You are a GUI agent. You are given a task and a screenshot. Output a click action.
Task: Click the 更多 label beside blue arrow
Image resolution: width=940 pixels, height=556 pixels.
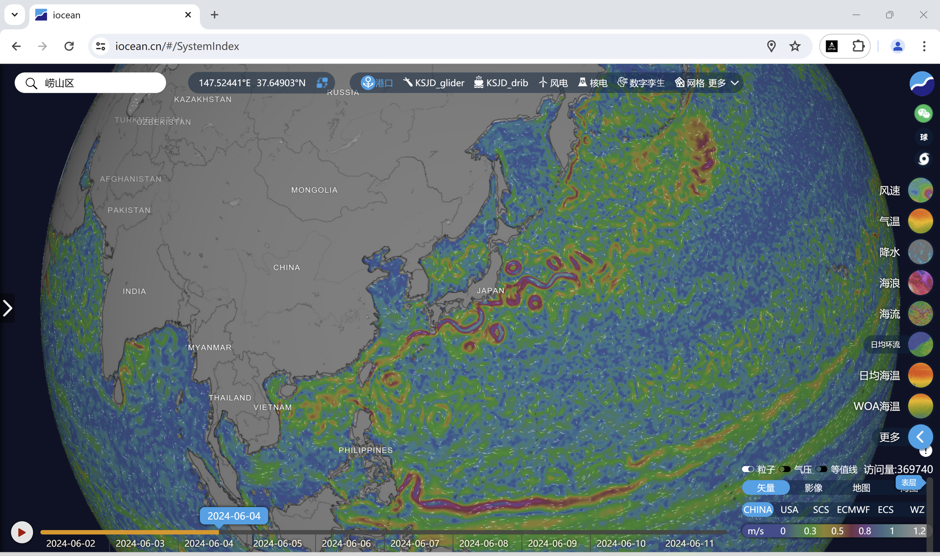coord(890,437)
